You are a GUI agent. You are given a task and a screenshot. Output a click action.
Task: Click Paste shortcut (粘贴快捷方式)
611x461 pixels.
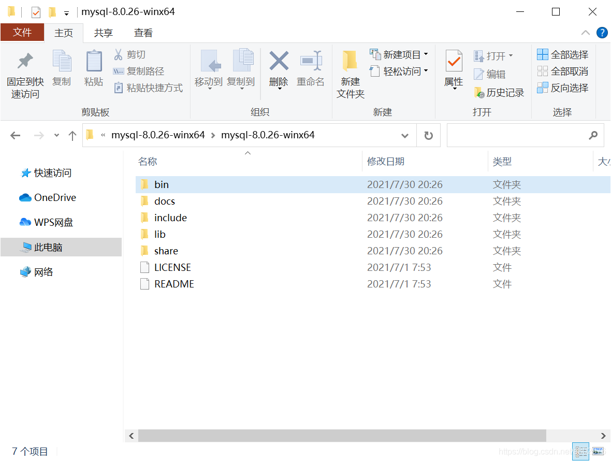148,88
